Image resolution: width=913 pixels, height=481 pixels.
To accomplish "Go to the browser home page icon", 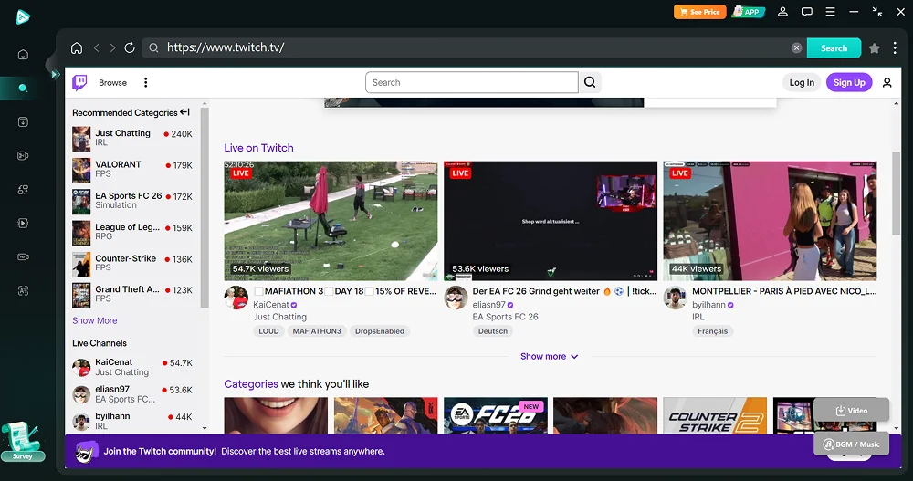I will 77,48.
